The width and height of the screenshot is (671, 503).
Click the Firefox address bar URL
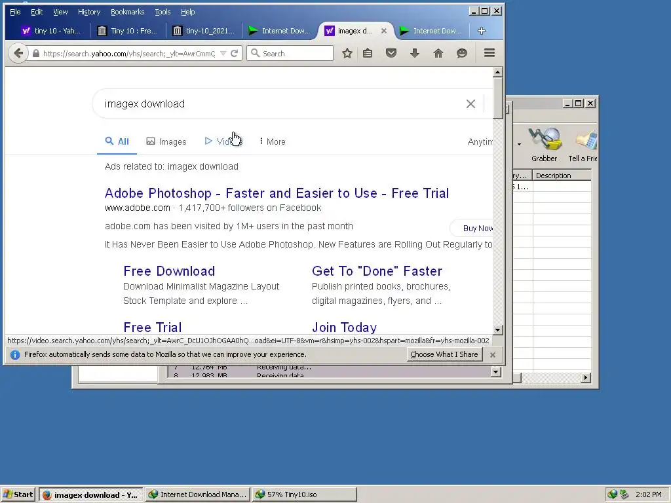[x=129, y=54]
